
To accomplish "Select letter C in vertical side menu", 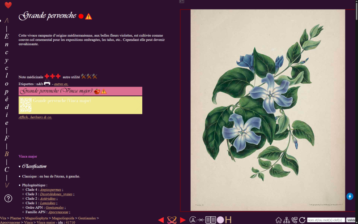I will click(7, 170).
